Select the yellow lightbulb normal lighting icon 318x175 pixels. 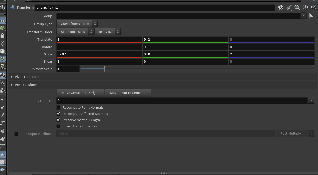pyautogui.click(x=3, y=59)
